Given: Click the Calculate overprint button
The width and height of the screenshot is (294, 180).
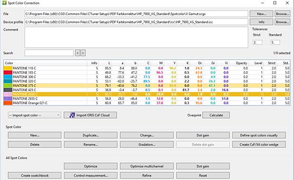Looking at the screenshot, I should 216,115.
